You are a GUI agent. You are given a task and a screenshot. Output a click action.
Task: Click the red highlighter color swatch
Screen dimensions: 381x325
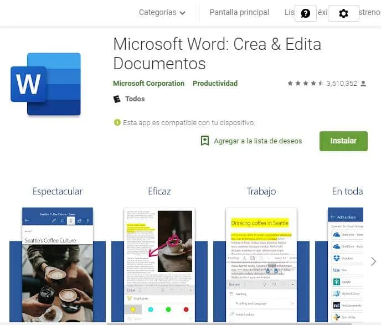click(186, 309)
